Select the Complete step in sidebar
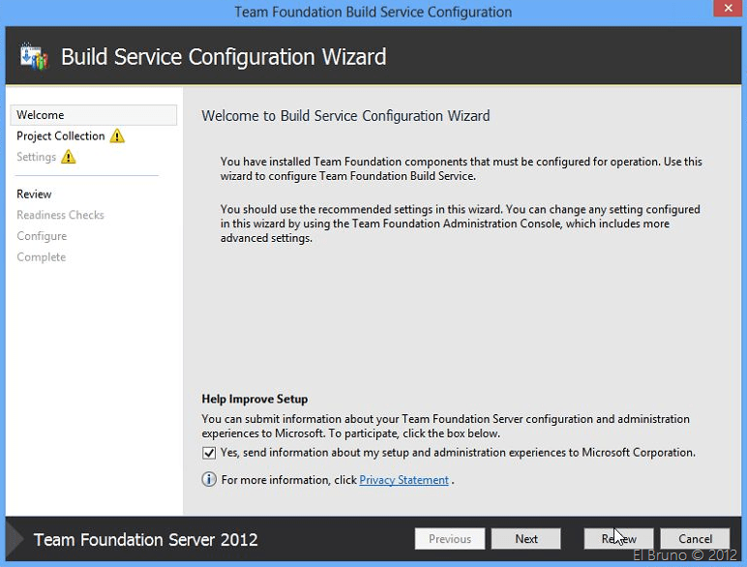 click(x=42, y=257)
